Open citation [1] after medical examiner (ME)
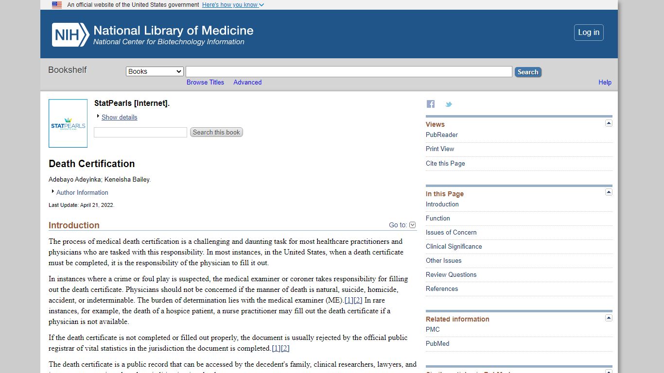The height and width of the screenshot is (373, 664). coord(349,300)
